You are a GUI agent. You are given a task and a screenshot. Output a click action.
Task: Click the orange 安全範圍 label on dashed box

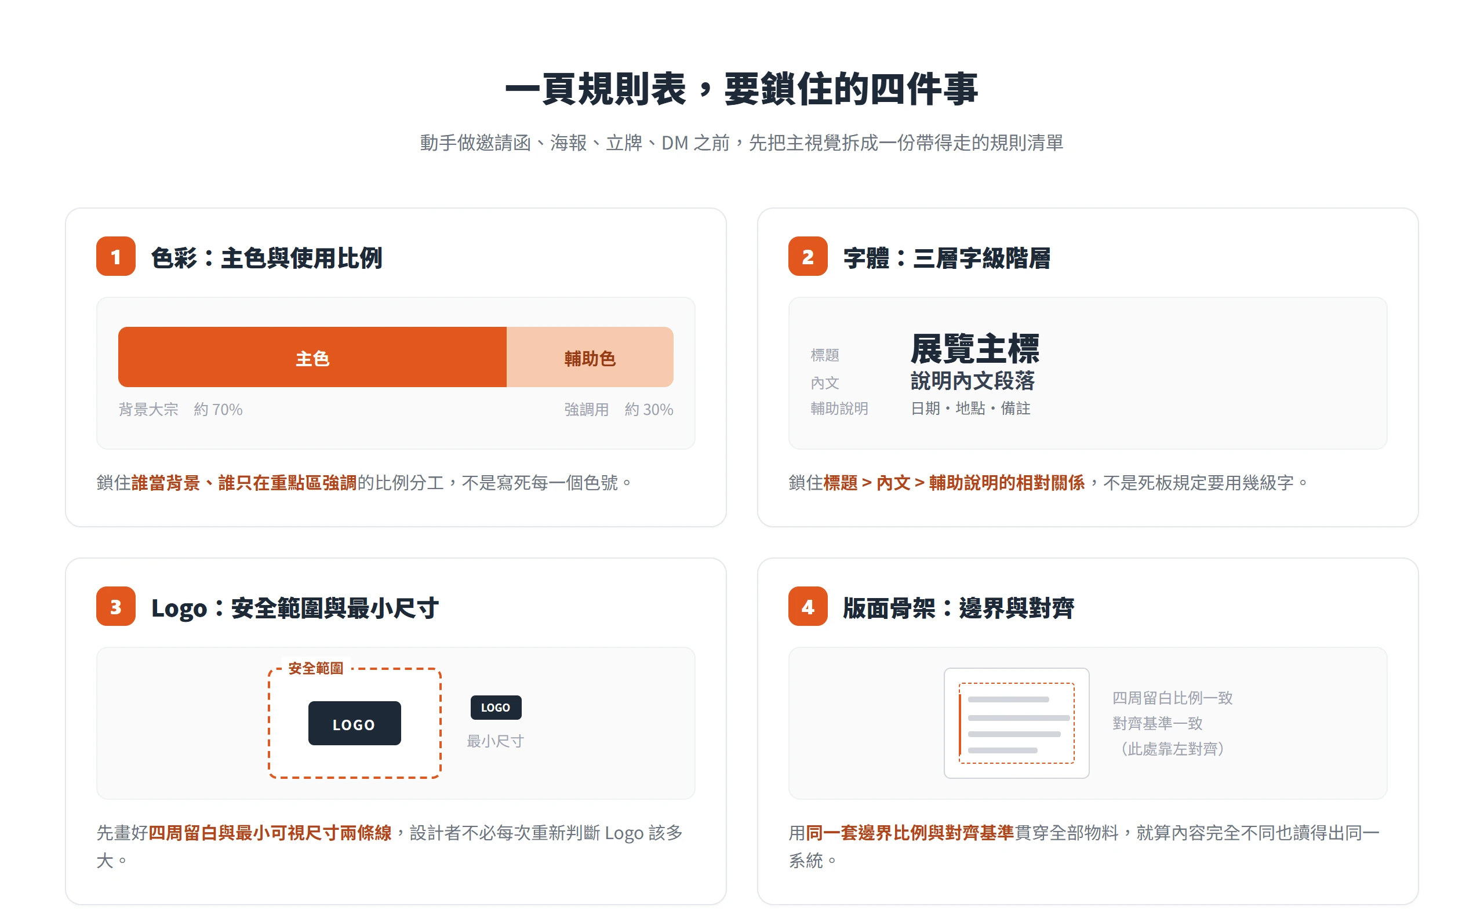[316, 668]
